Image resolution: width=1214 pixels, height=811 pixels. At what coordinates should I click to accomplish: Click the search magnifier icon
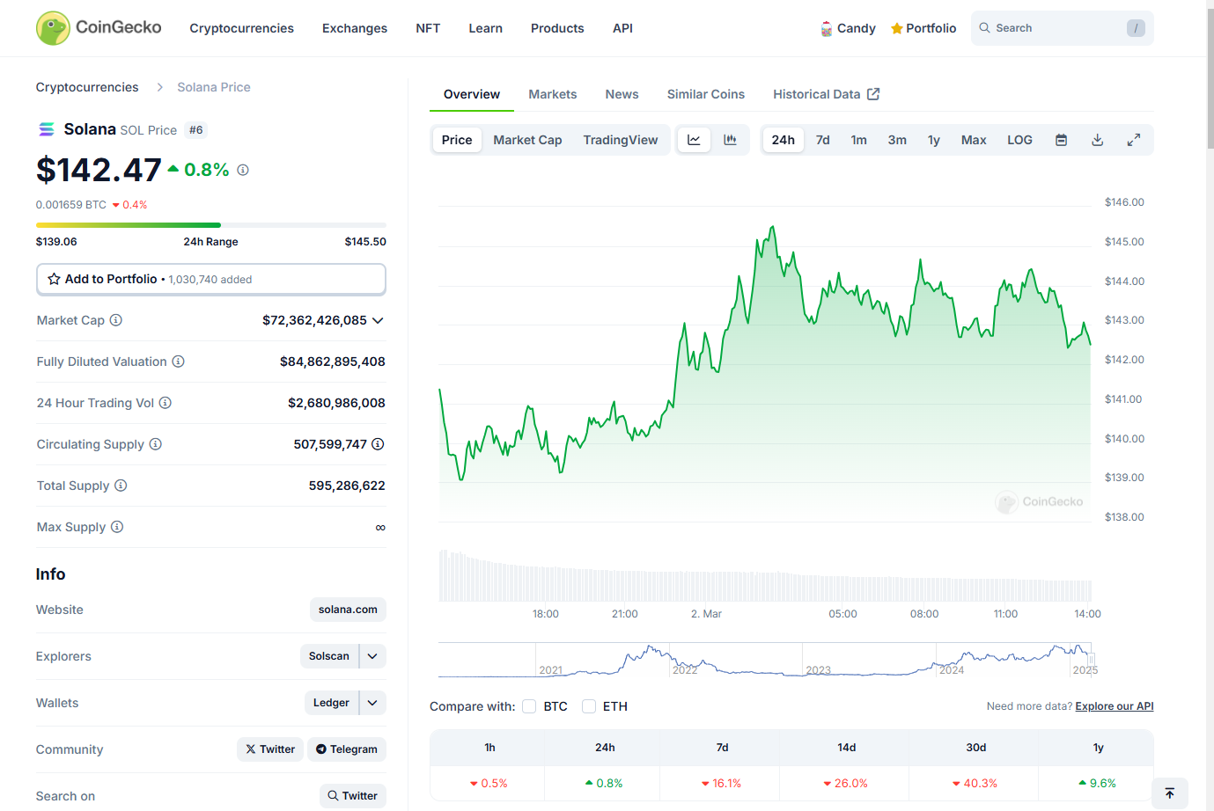point(985,28)
